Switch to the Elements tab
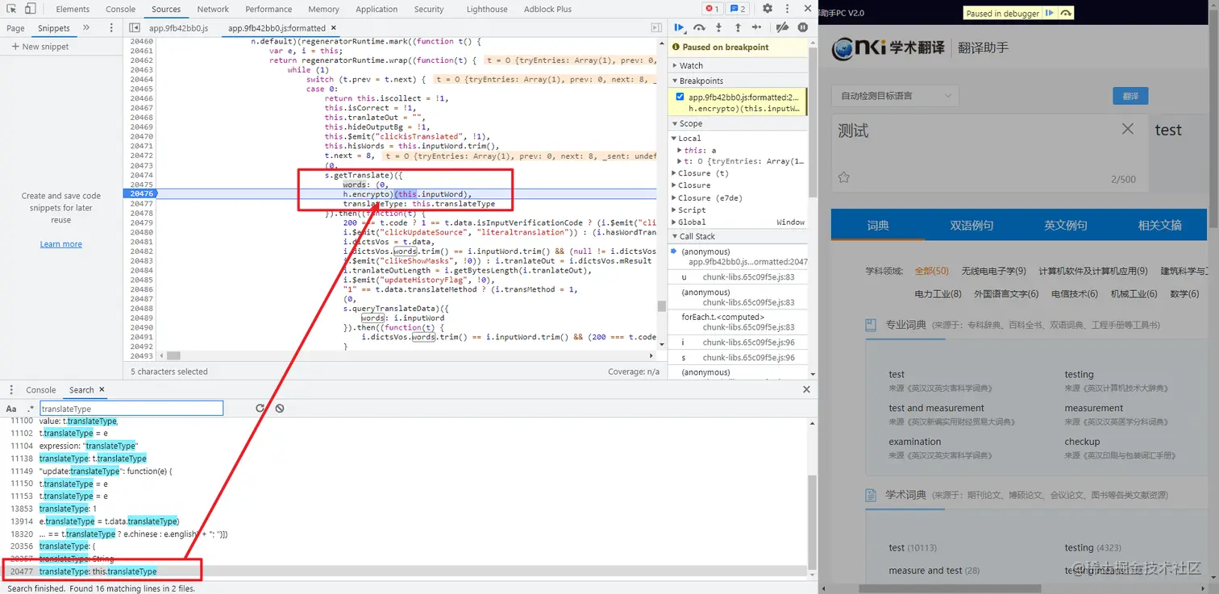Screen dimensions: 1219x594 (73, 10)
